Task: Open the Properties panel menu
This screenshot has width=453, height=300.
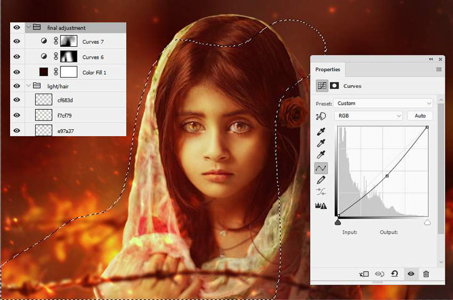Action: (439, 69)
